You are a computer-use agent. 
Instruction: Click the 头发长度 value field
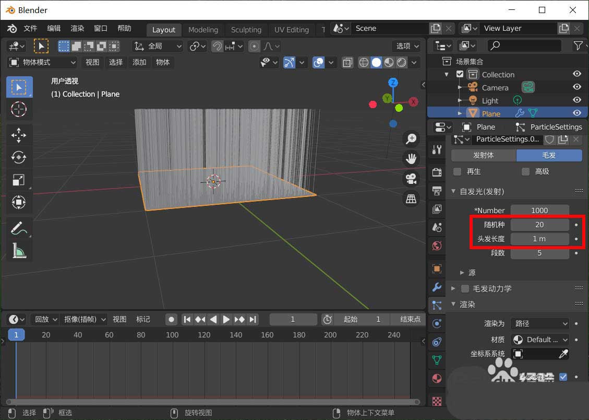539,239
